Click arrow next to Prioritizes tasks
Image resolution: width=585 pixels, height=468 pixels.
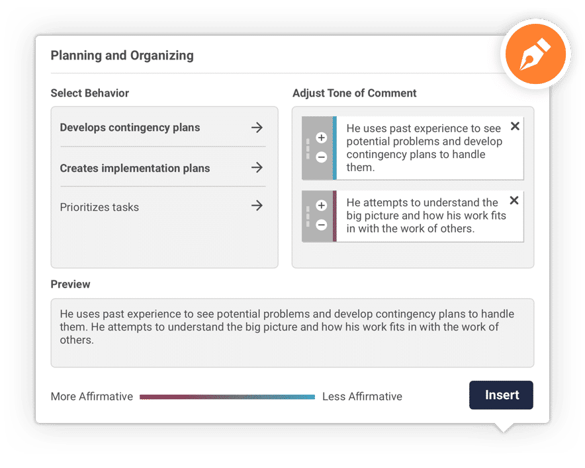[257, 206]
